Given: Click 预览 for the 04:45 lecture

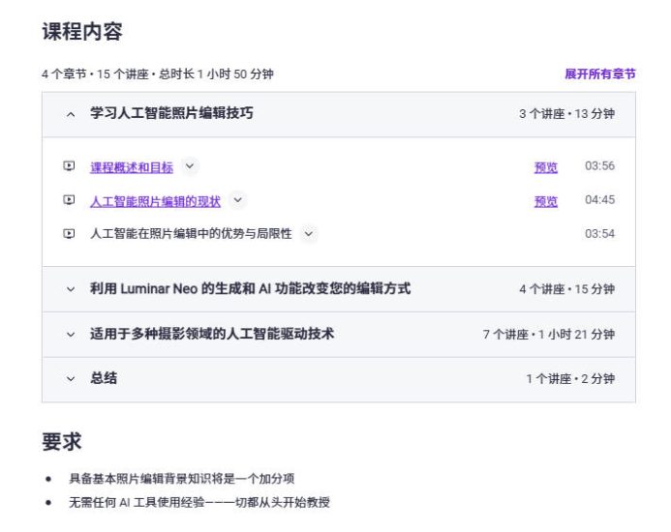Looking at the screenshot, I should click(x=545, y=201).
